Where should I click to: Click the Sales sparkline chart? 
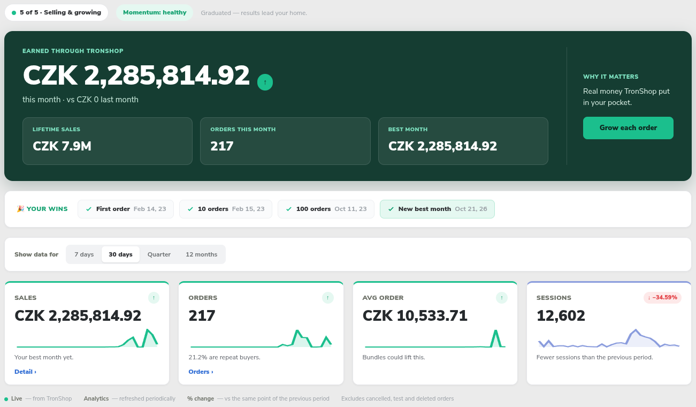coord(87,338)
